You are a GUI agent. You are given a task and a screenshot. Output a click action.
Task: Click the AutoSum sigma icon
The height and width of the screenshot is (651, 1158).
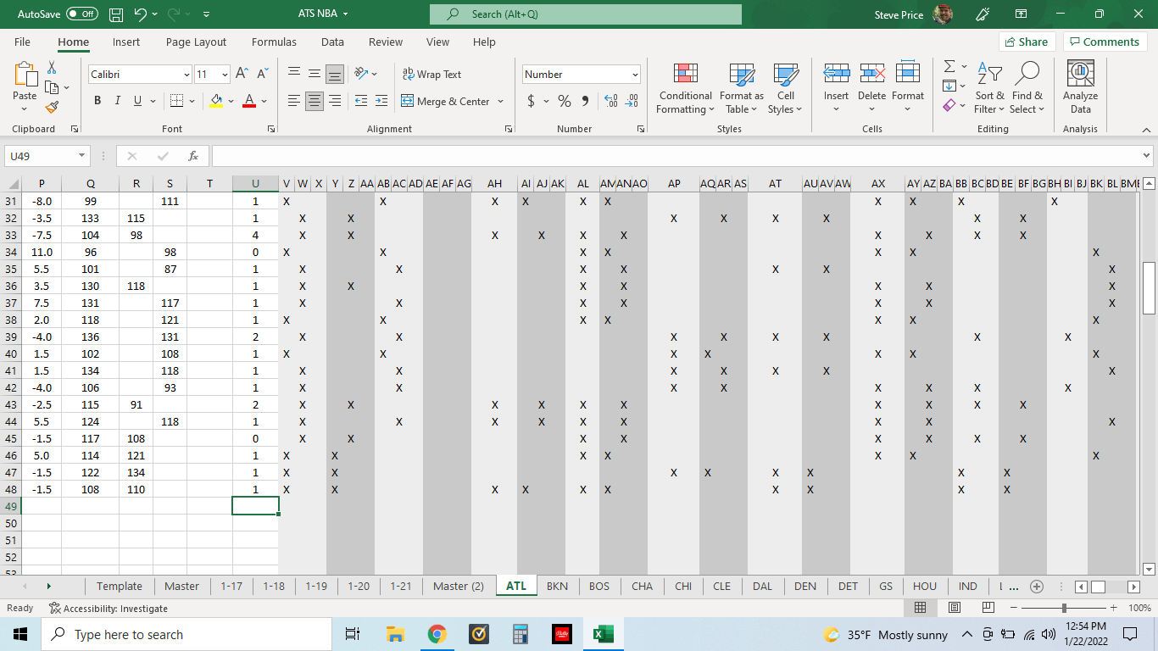coord(949,66)
